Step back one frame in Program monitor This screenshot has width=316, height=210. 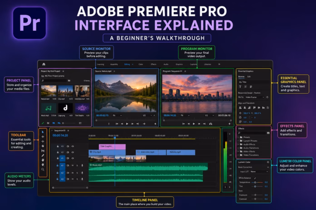coord(188,124)
